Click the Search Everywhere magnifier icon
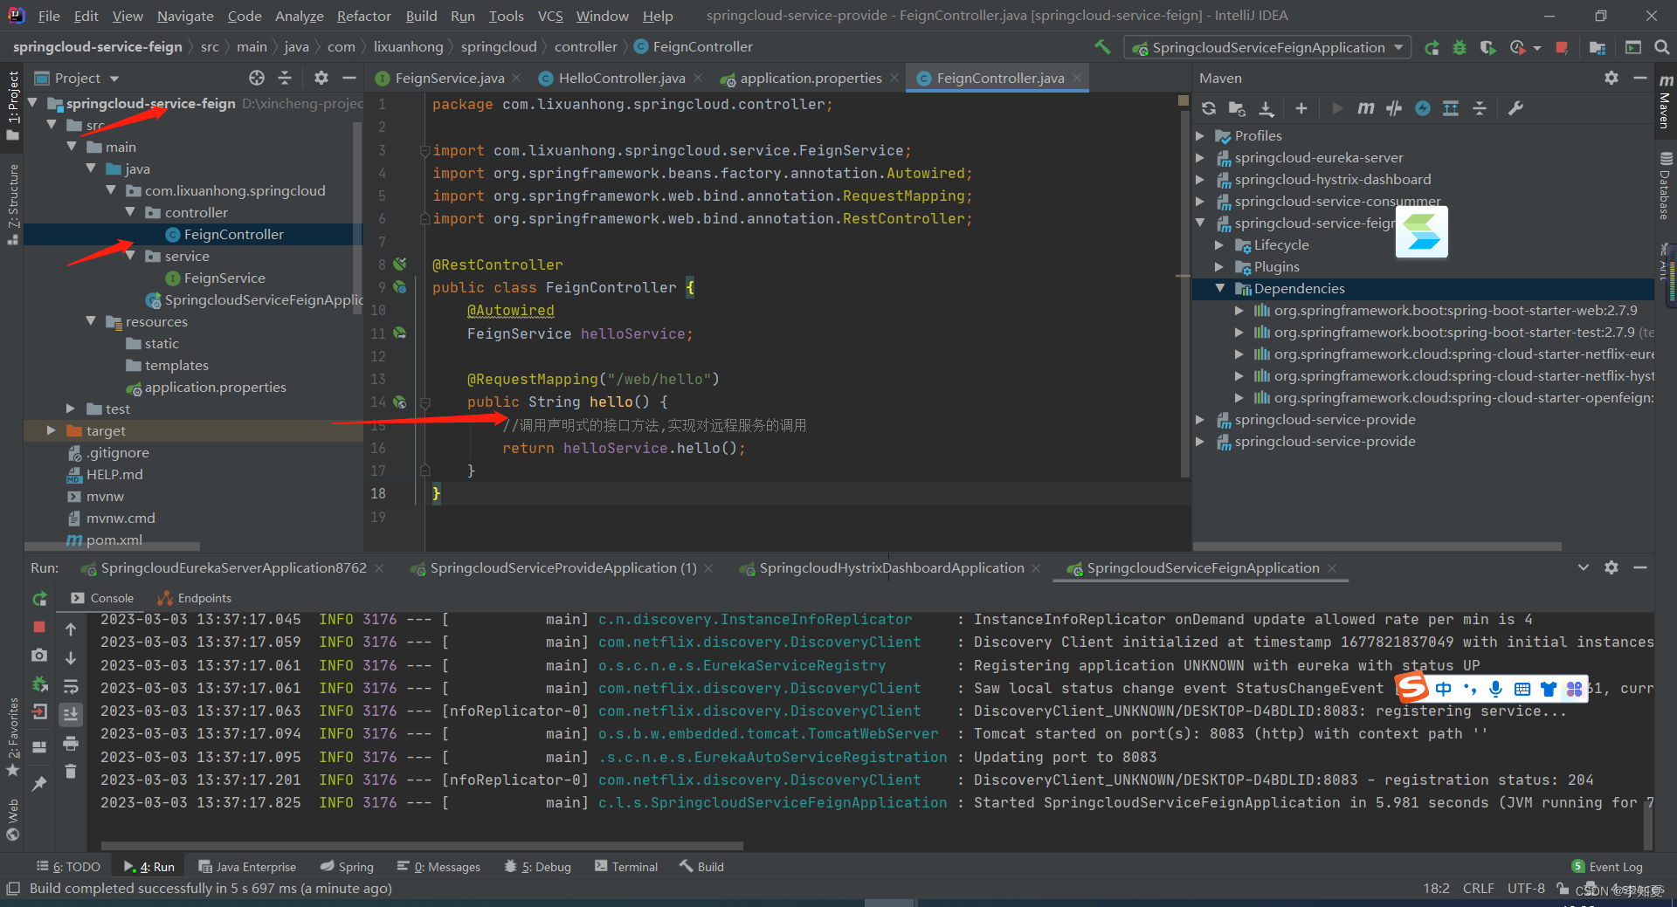This screenshot has width=1677, height=907. [x=1661, y=48]
